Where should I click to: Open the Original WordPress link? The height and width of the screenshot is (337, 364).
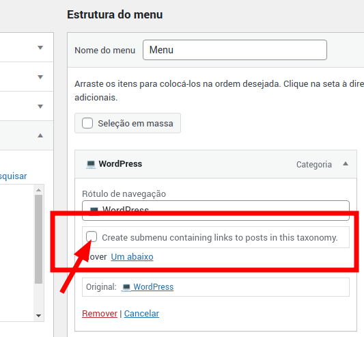pos(148,287)
